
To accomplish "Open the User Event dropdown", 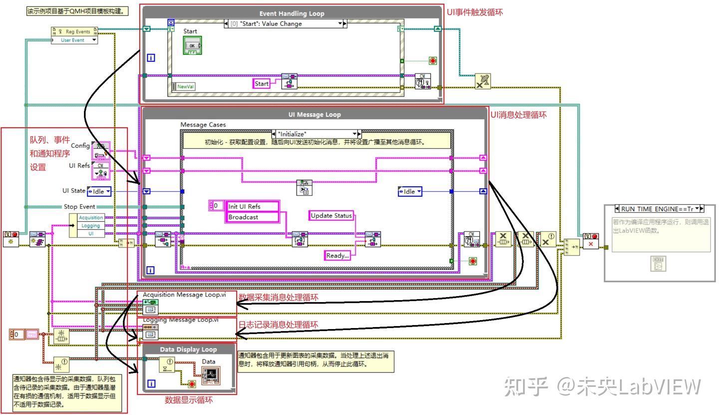I will 75,40.
